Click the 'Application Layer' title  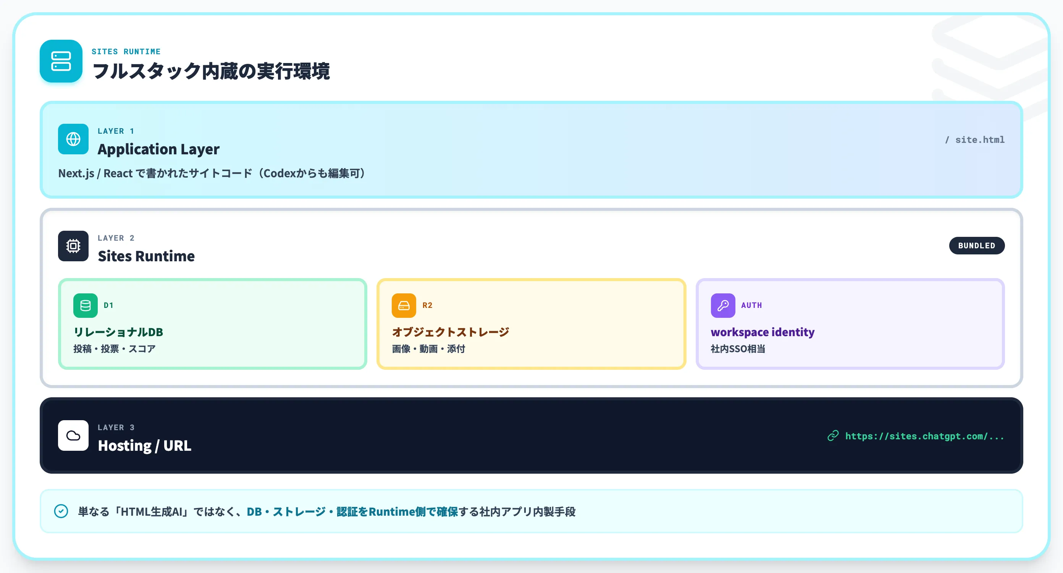point(158,149)
